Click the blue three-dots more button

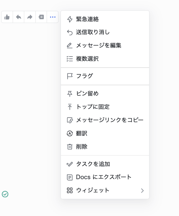pos(53,17)
